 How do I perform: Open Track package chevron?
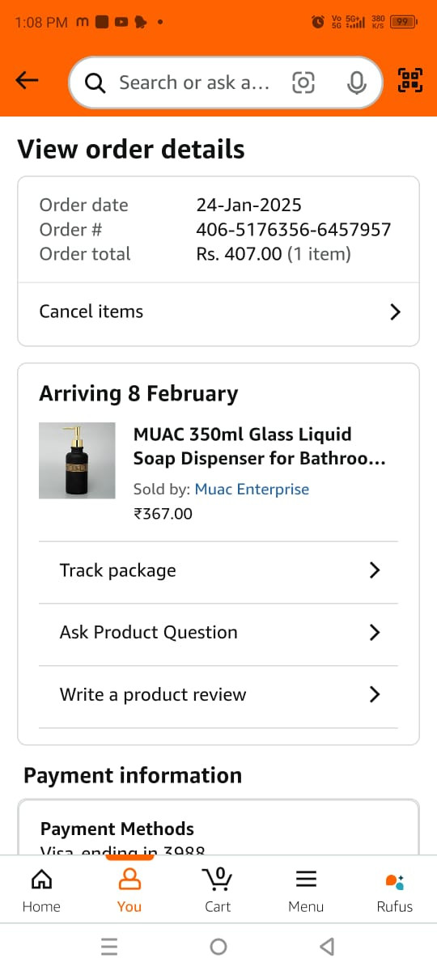coord(374,570)
